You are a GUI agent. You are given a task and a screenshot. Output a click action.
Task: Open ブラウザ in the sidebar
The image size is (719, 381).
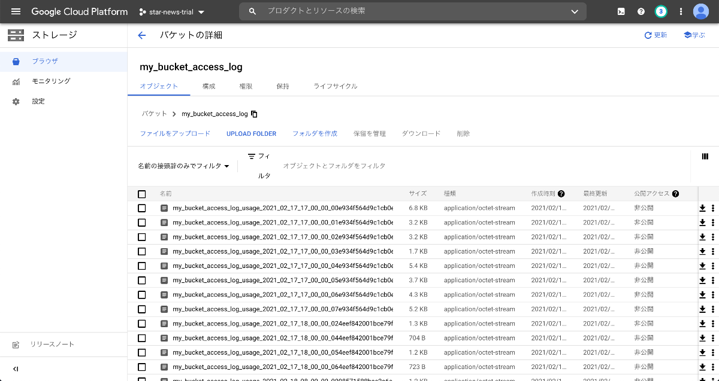click(x=64, y=61)
